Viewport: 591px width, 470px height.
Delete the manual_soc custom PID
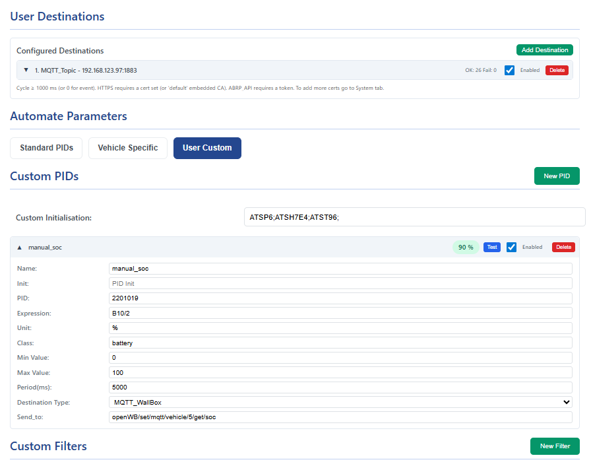563,247
